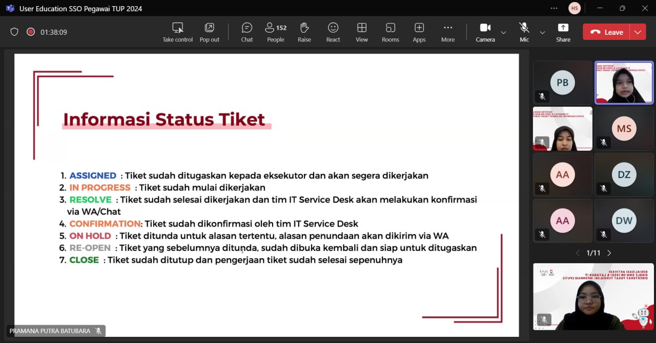Expand the Mic options dropdown arrow
This screenshot has height=343, width=656.
click(x=542, y=32)
